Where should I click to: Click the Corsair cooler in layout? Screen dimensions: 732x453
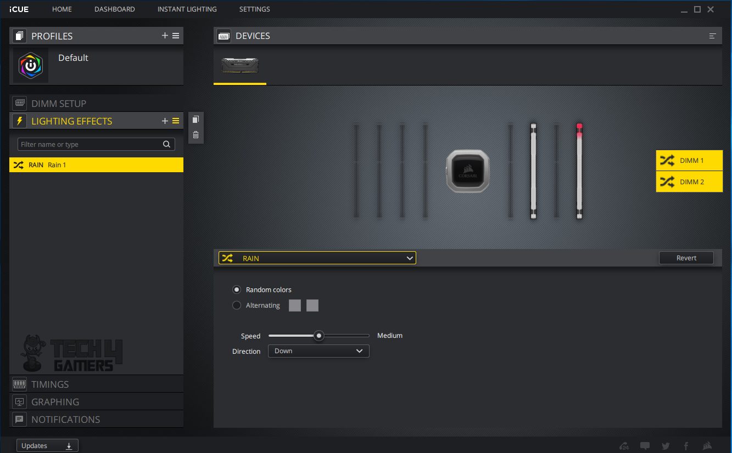467,171
